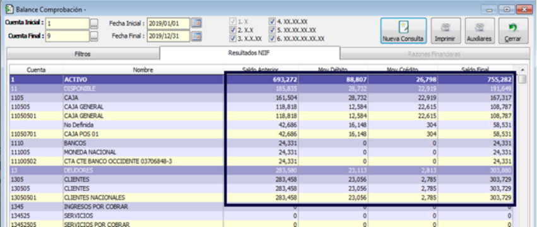Image resolution: width=537 pixels, height=227 pixels.
Task: Select account 1105 cell
Action: 37,98
